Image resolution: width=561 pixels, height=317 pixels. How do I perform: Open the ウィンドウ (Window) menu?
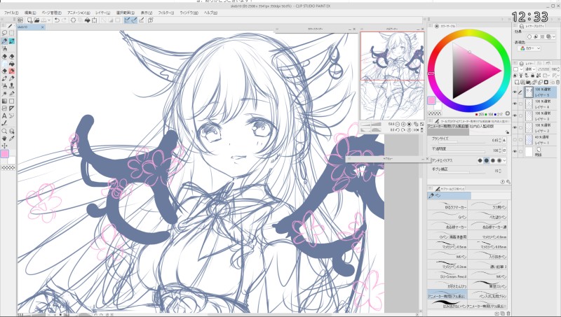189,13
